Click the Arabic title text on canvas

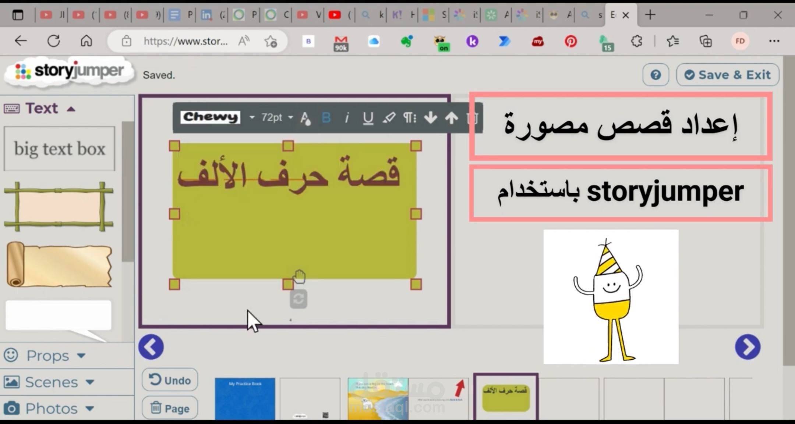tap(289, 174)
